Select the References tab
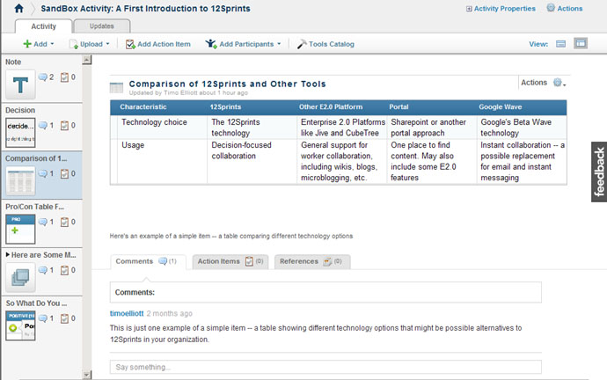The width and height of the screenshot is (607, 380). [x=312, y=261]
